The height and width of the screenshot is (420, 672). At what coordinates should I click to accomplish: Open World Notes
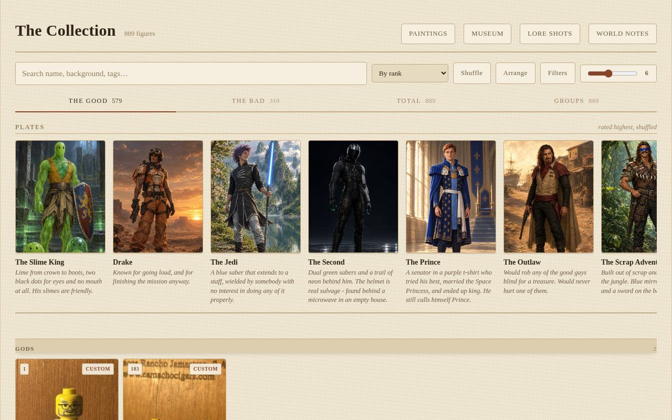click(622, 34)
